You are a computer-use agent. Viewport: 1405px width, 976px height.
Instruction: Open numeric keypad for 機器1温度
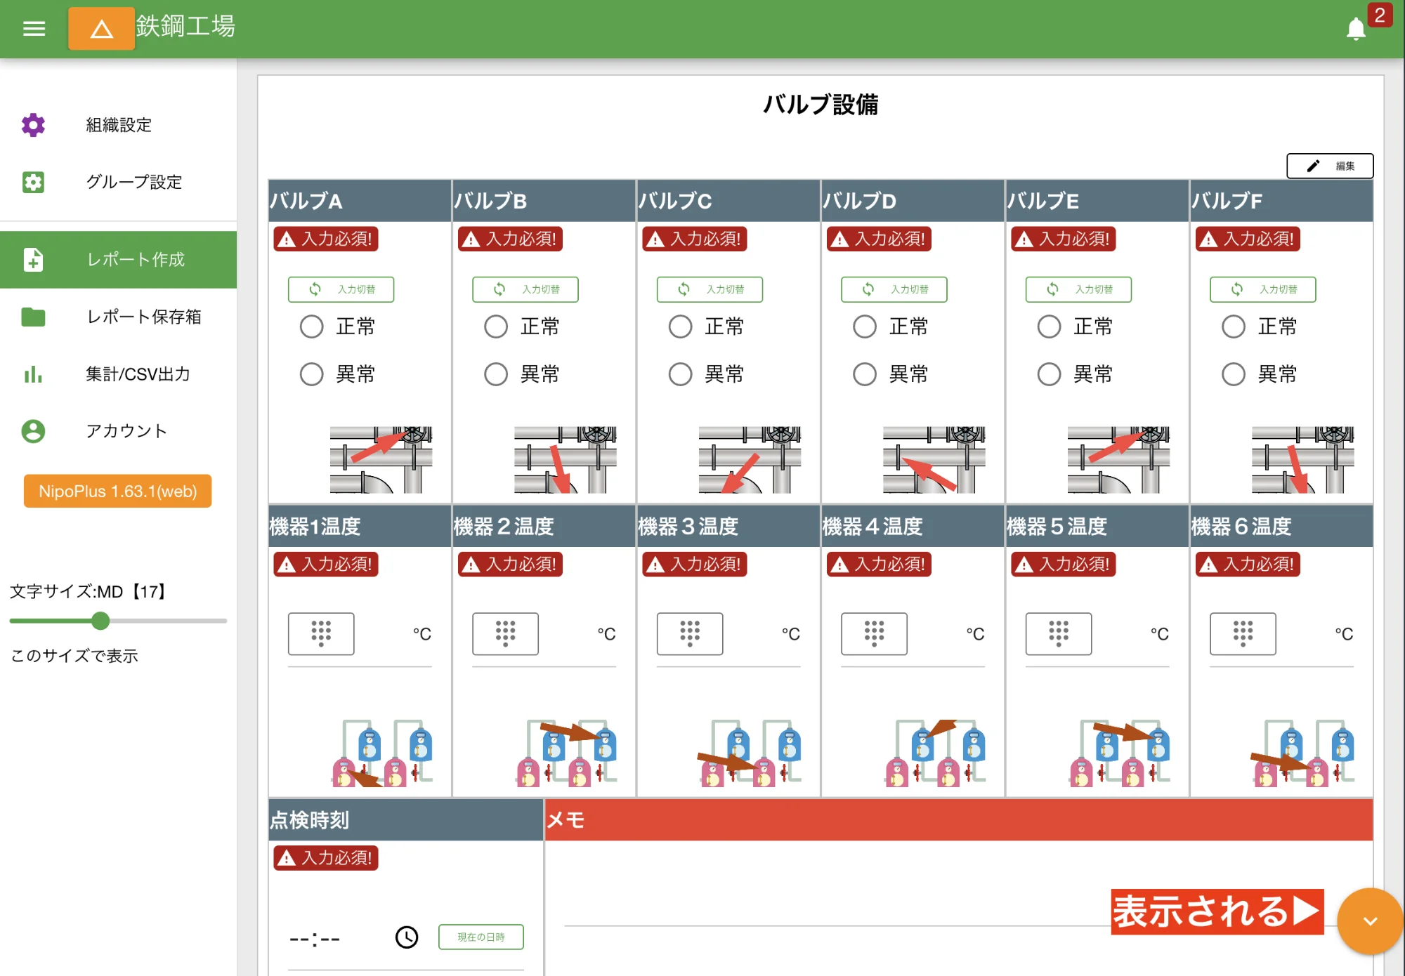point(321,633)
